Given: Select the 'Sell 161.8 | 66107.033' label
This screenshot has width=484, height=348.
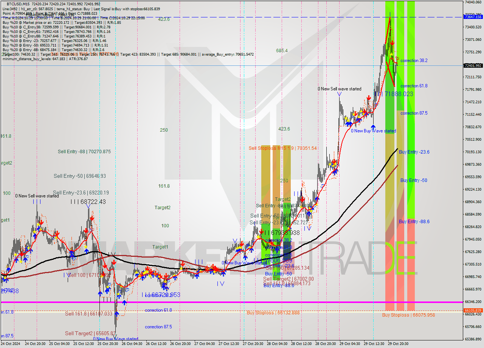Looking at the screenshot, I should [88, 314].
